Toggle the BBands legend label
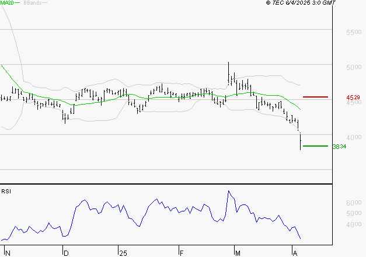The height and width of the screenshot is (257, 366). pos(33,3)
